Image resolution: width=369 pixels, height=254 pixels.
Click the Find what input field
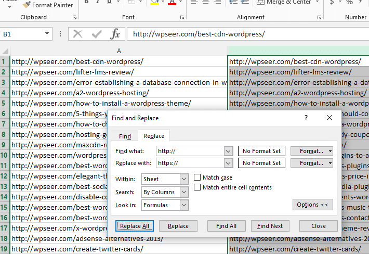(x=190, y=151)
